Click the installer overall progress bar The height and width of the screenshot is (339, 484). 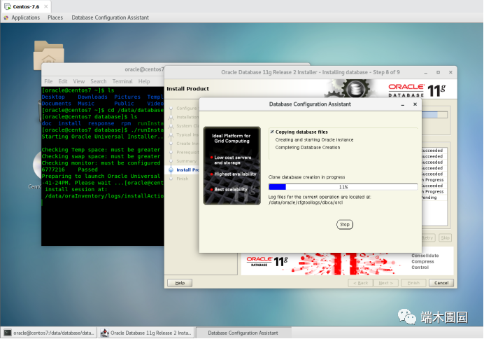tap(434, 115)
